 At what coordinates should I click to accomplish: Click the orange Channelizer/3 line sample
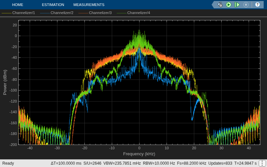[x=83, y=13]
